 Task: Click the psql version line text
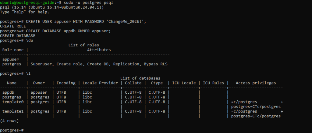point(52,7)
